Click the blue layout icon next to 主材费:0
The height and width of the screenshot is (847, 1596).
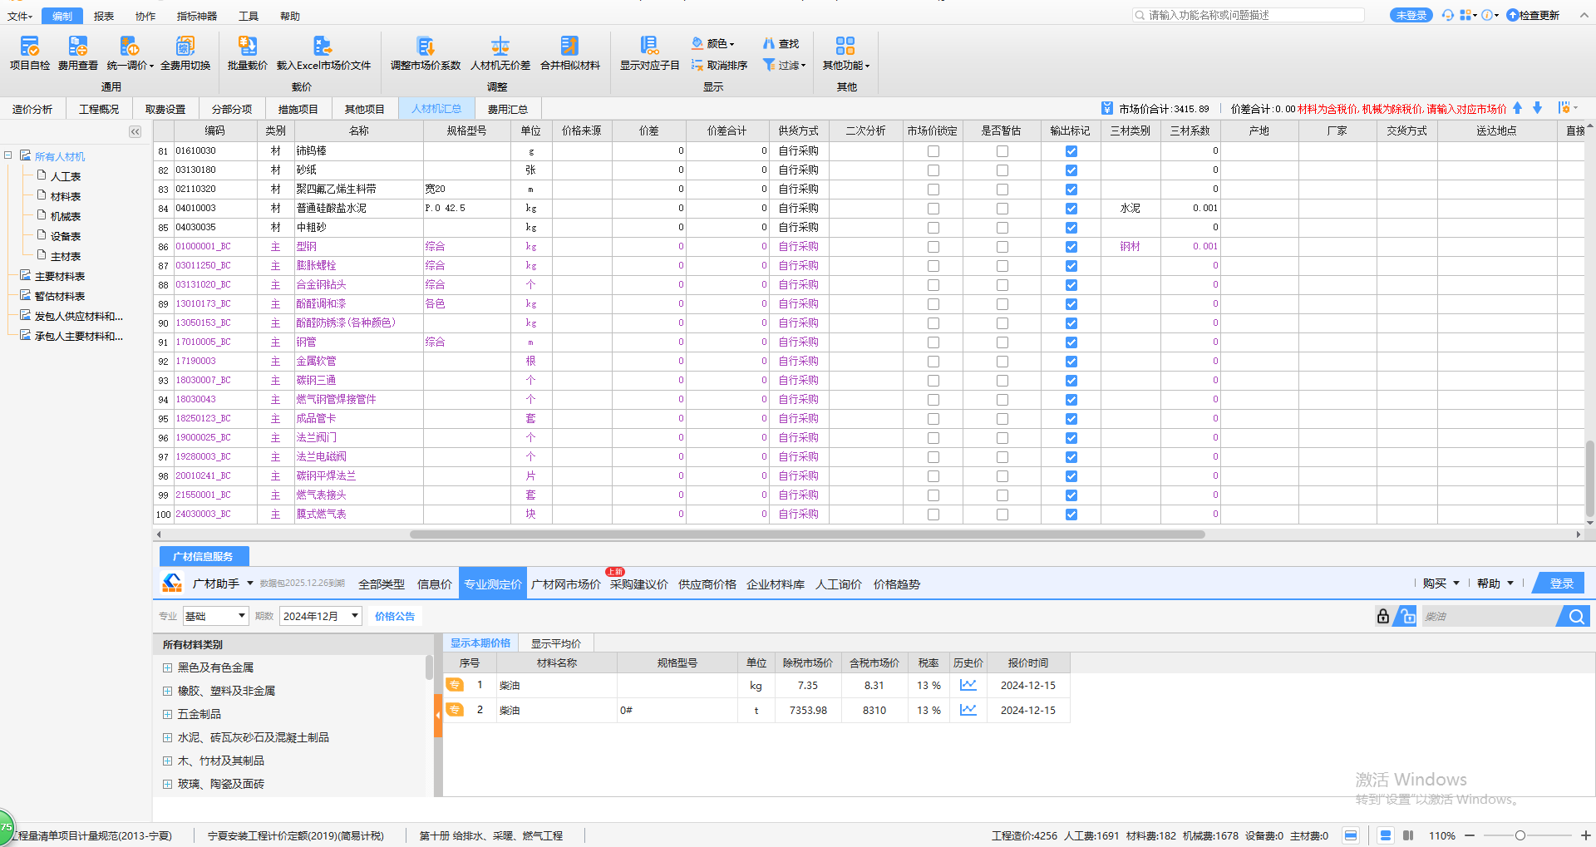(1351, 835)
